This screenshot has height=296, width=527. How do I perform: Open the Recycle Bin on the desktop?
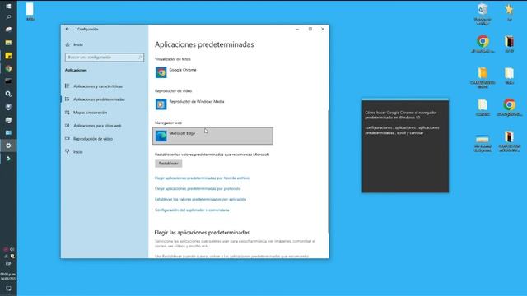[x=483, y=13]
